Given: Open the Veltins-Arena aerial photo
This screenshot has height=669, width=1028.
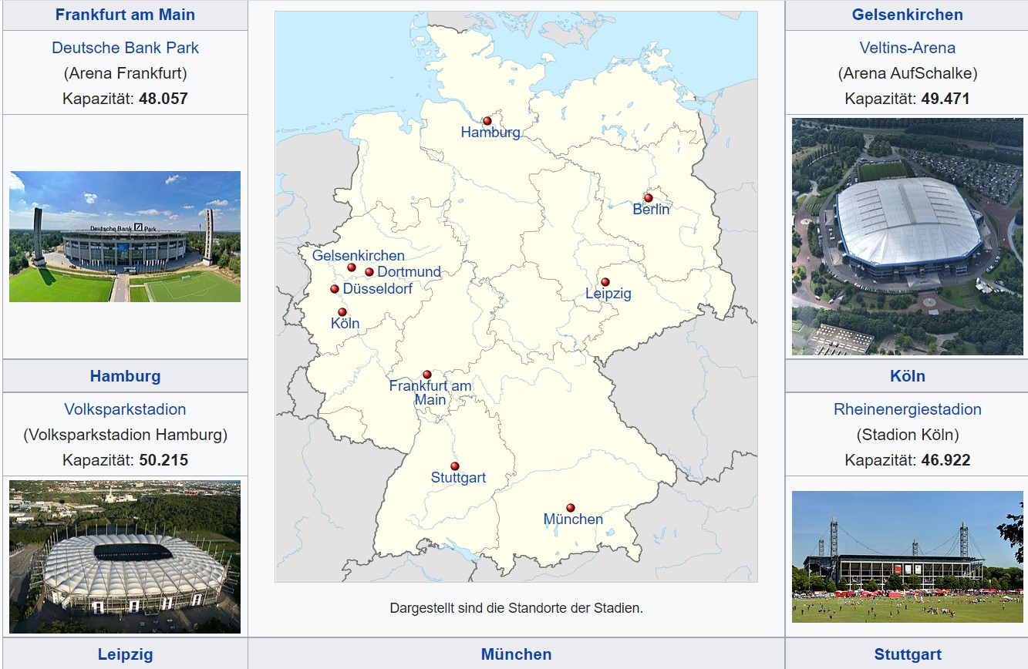Looking at the screenshot, I should (908, 237).
